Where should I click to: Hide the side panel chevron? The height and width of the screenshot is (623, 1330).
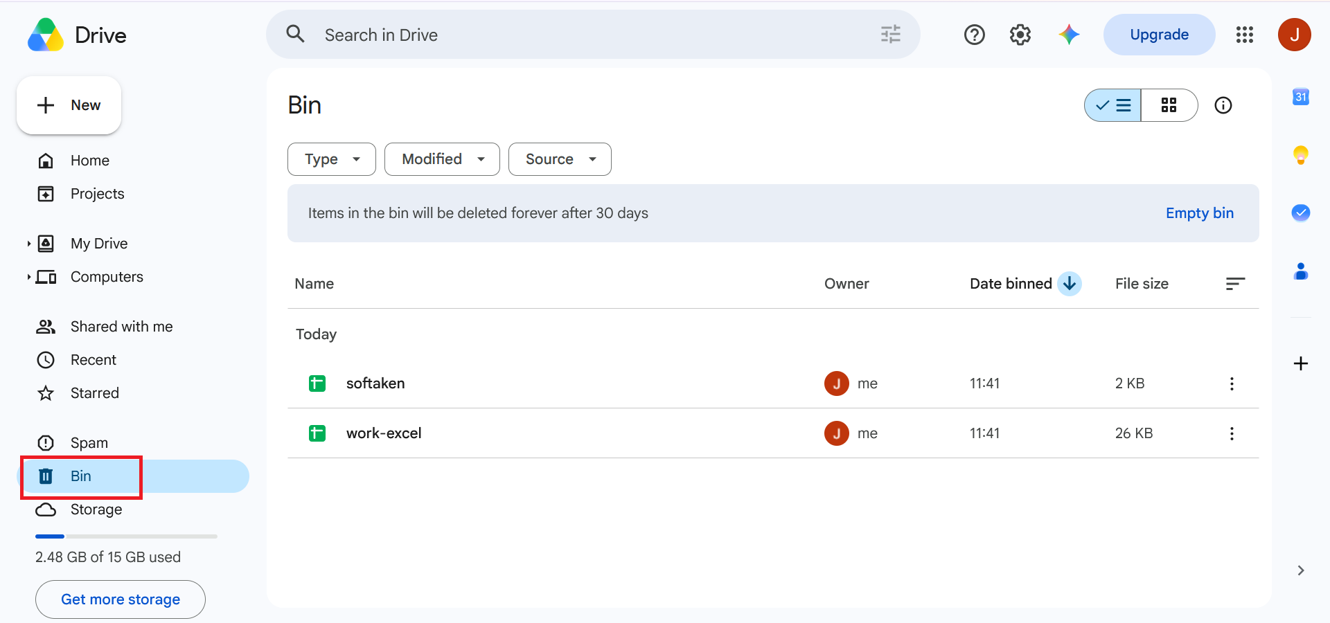coord(1301,570)
